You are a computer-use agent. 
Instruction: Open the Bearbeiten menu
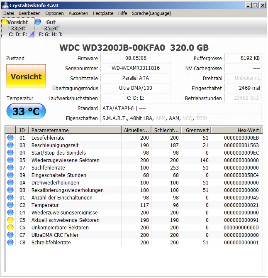(x=29, y=13)
